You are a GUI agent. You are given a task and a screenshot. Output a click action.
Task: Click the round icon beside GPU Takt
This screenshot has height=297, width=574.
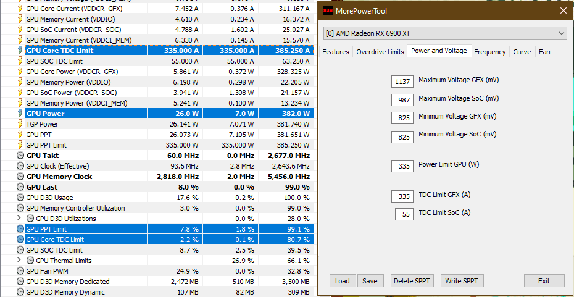20,156
